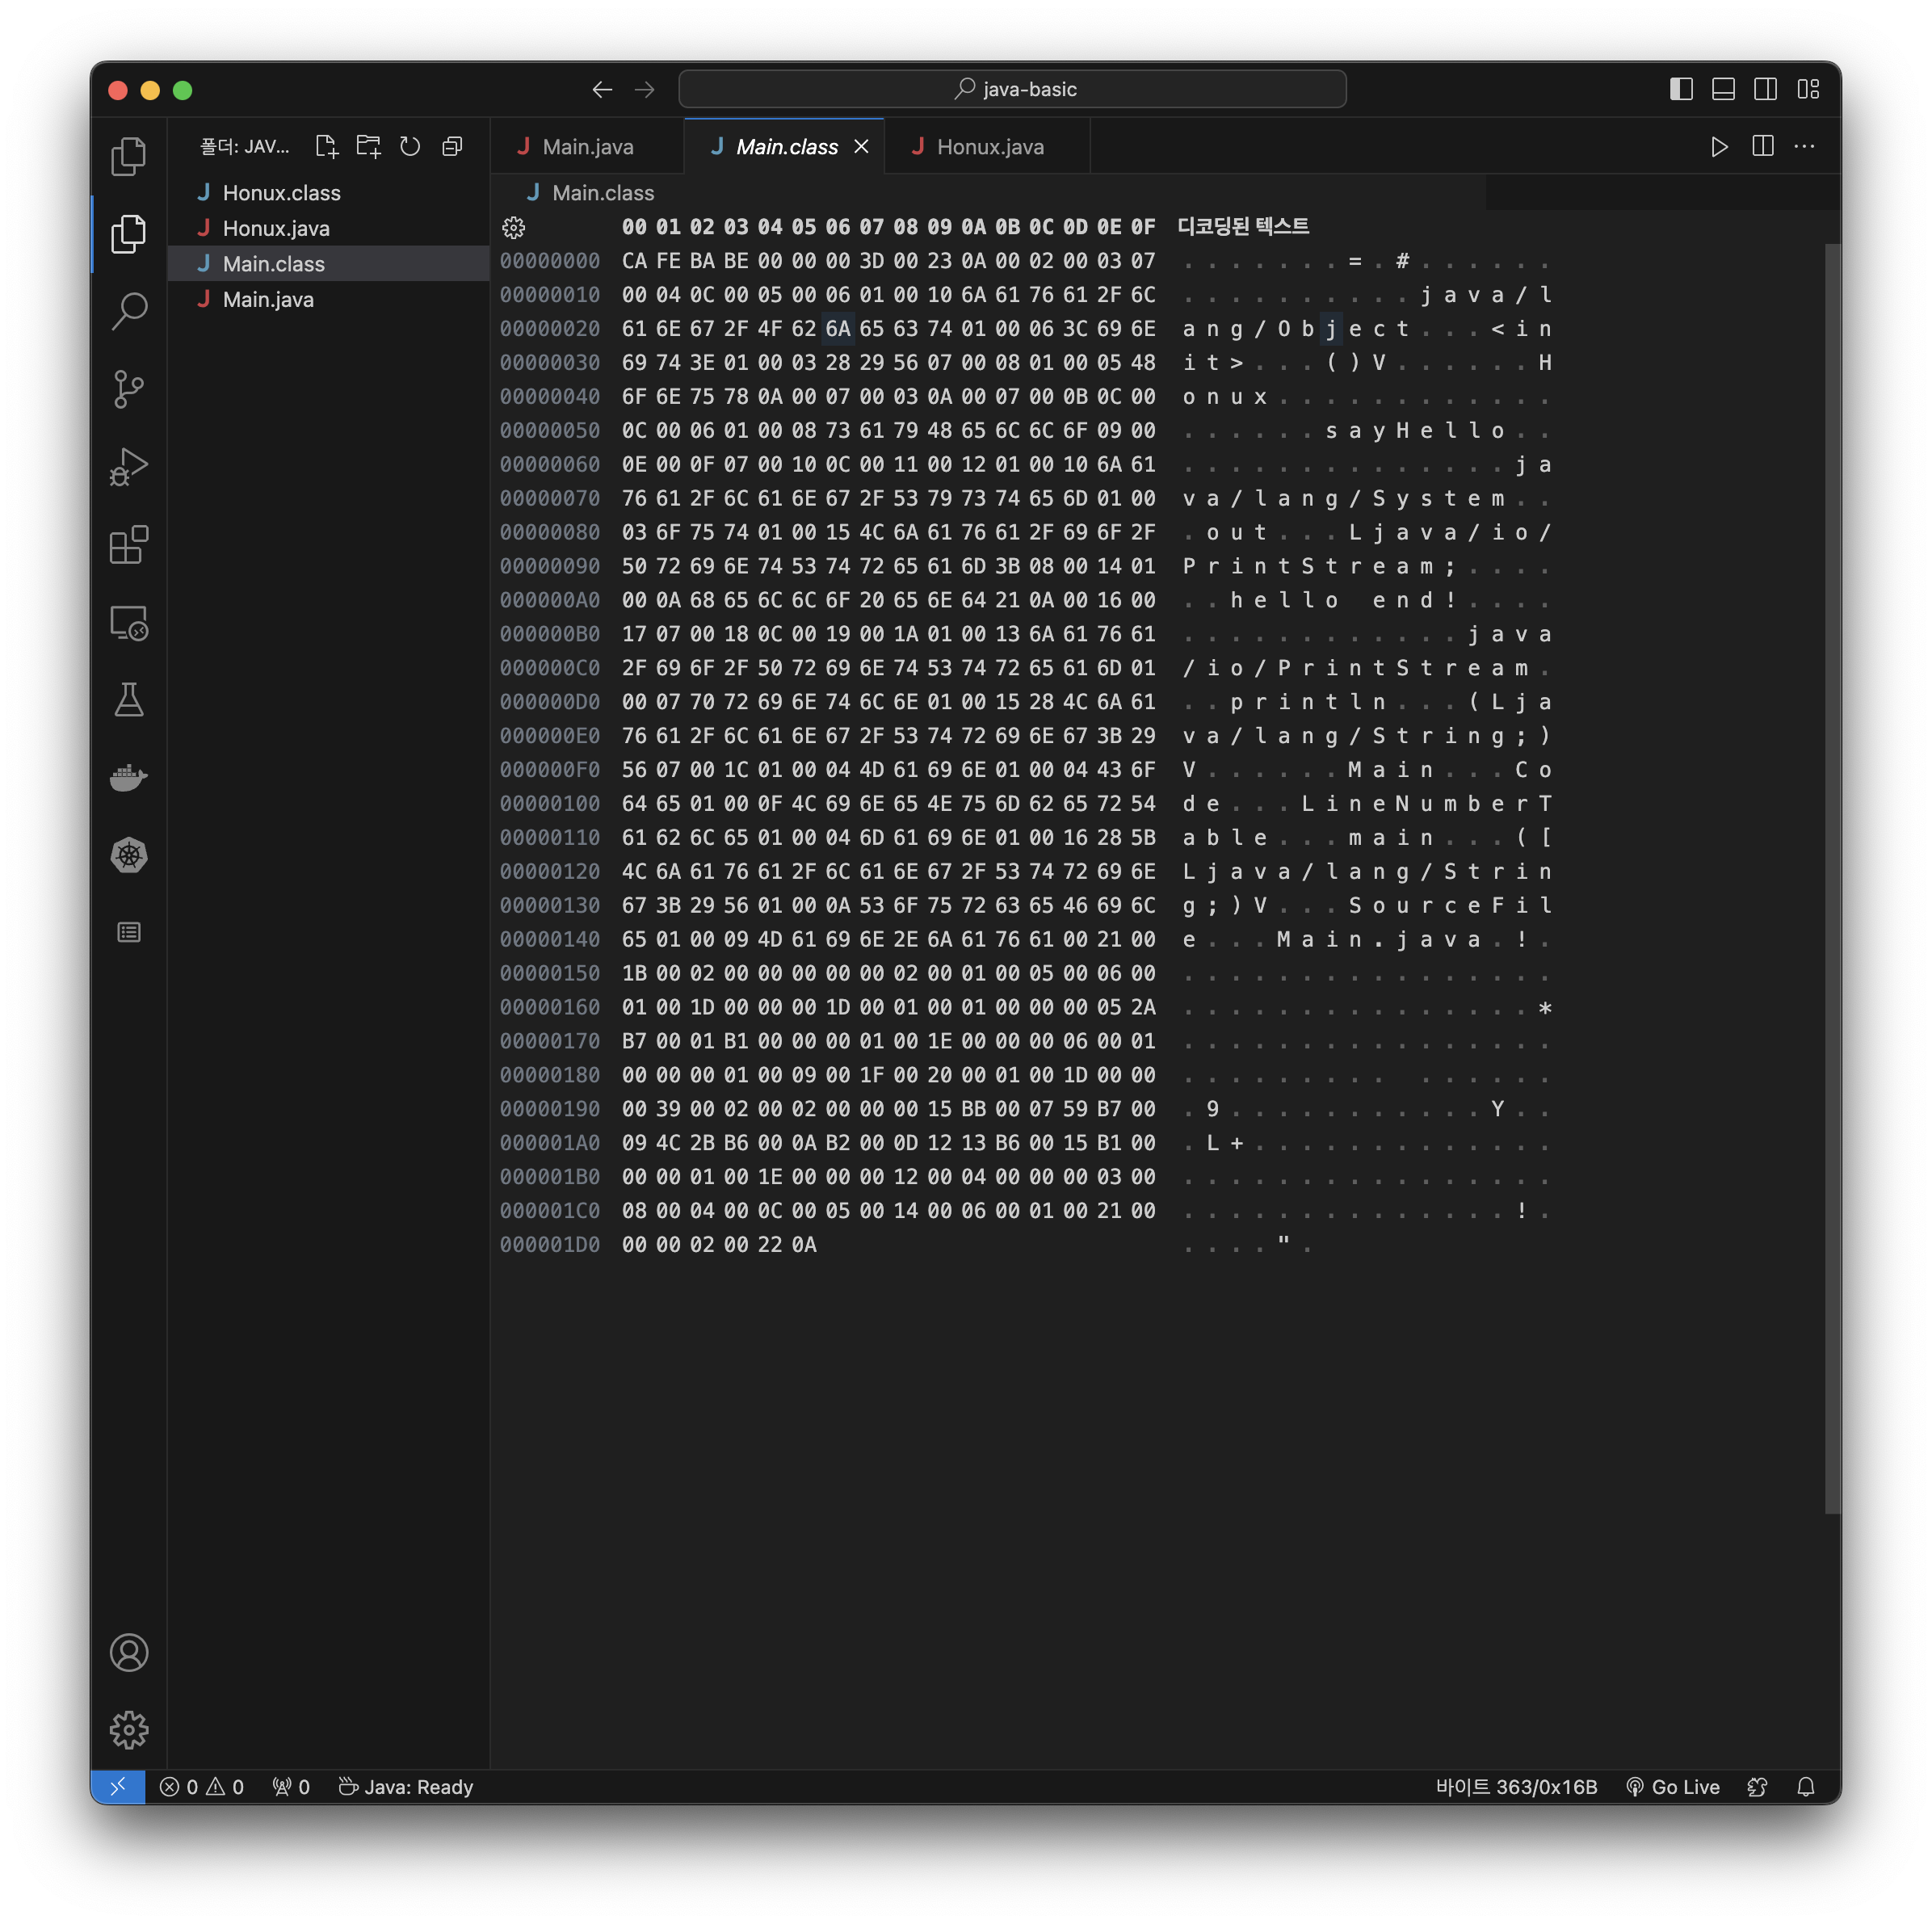1932x1924 pixels.
Task: Open the Testing flask view
Action: coord(129,700)
